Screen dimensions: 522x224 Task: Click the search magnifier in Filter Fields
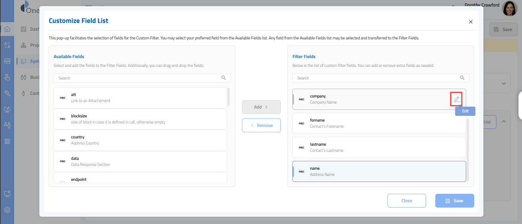click(x=462, y=78)
